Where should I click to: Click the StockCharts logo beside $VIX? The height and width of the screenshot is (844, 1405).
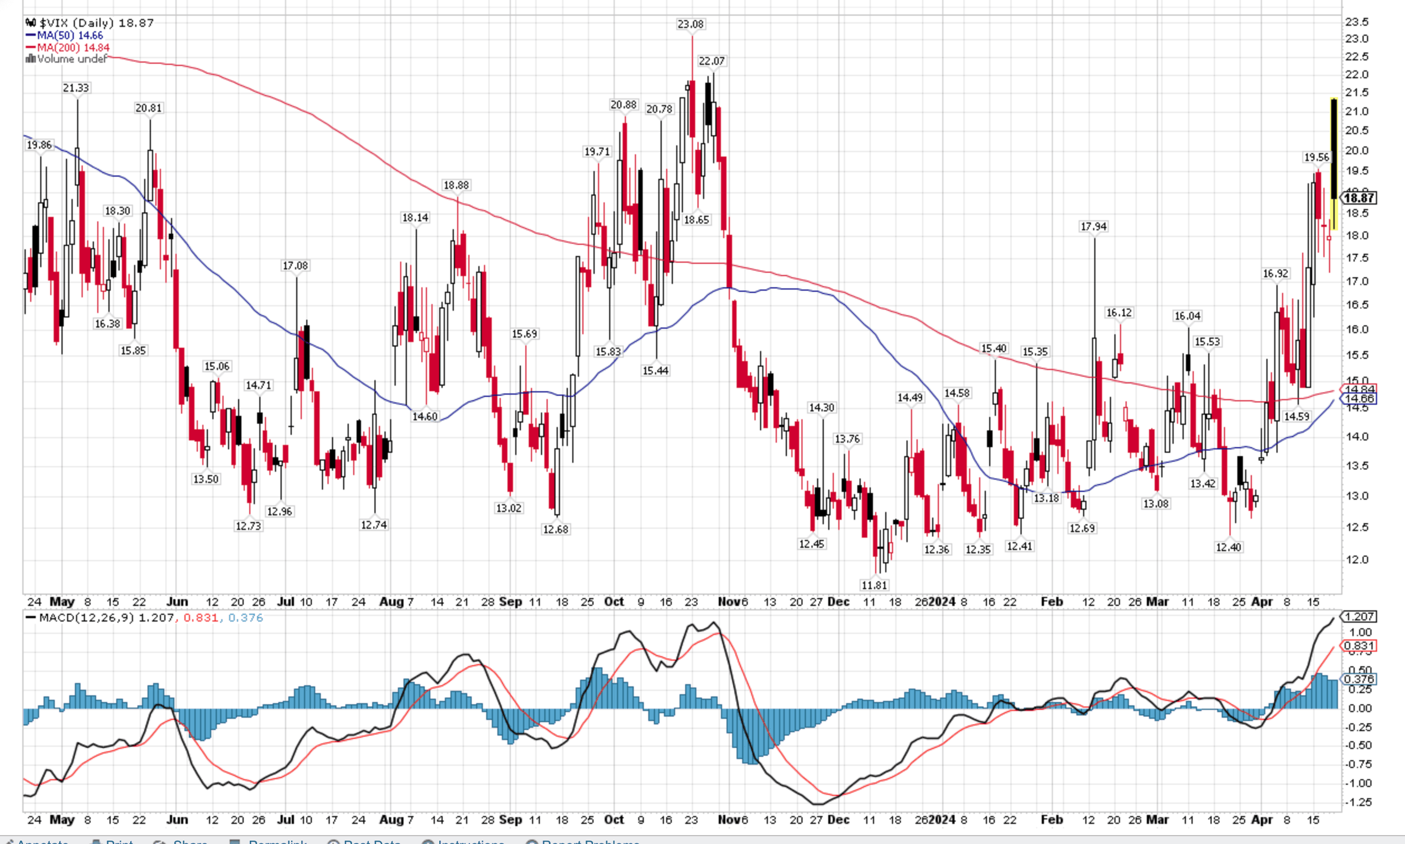pyautogui.click(x=31, y=23)
